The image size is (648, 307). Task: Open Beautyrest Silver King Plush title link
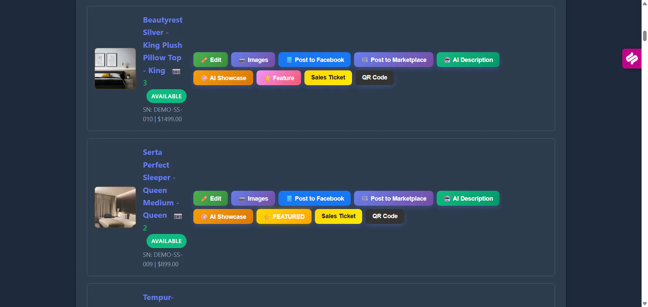click(x=162, y=45)
